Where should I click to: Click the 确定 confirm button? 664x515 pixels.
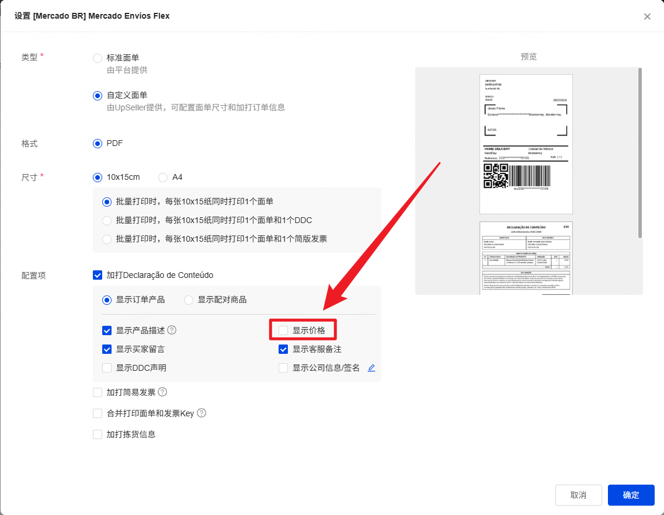coord(631,495)
